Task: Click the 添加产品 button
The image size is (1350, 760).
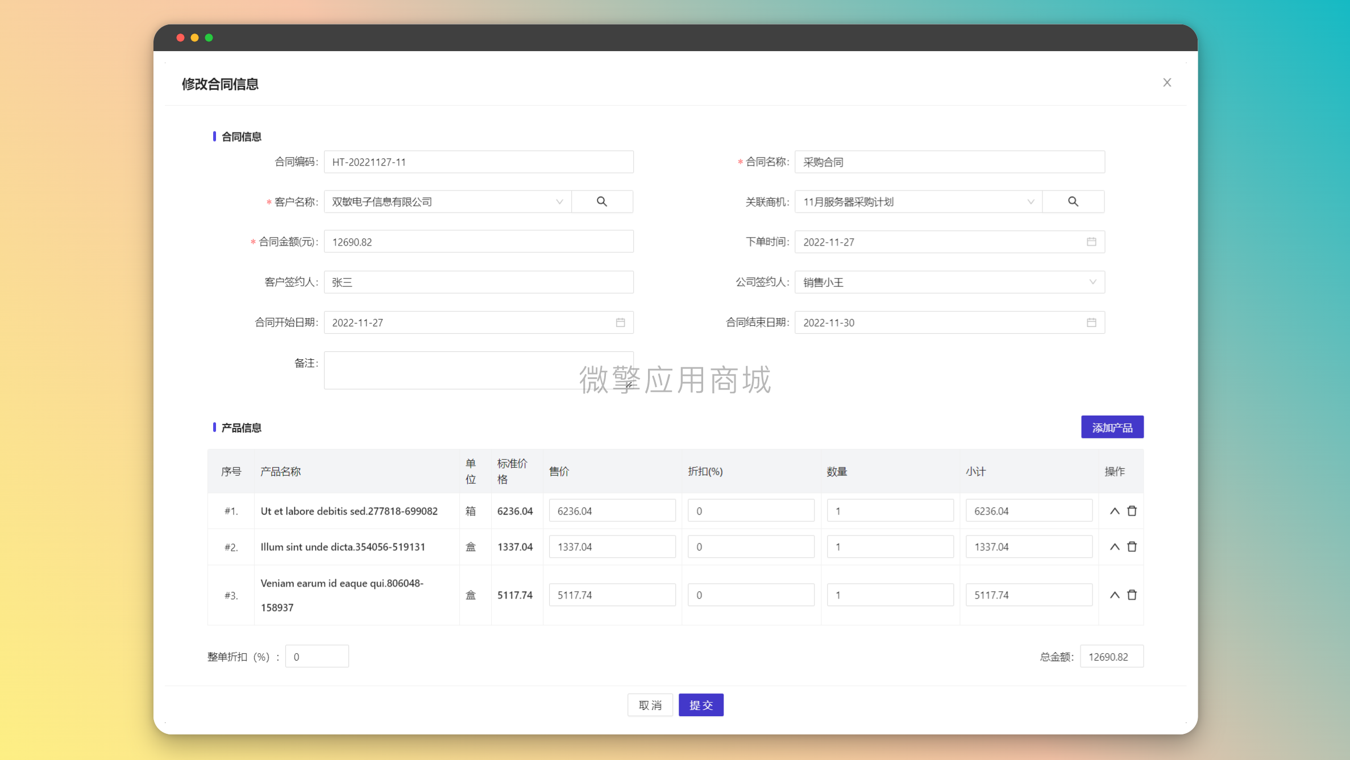Action: (x=1112, y=427)
